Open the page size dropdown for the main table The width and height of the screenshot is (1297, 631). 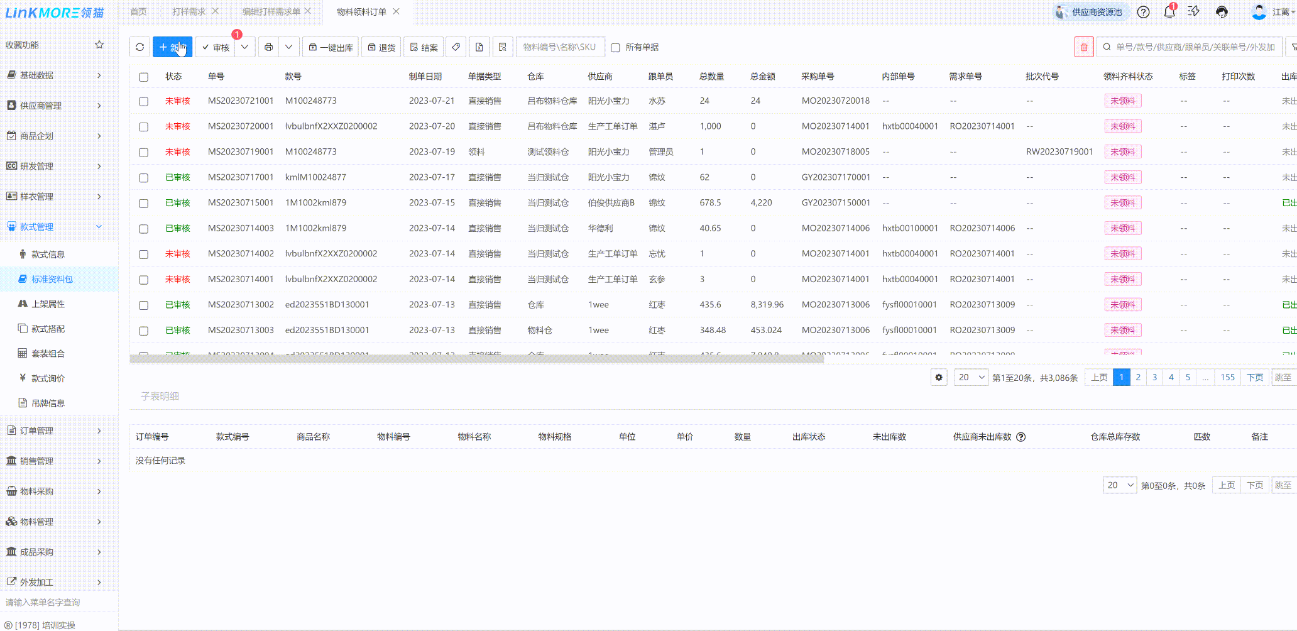(971, 378)
